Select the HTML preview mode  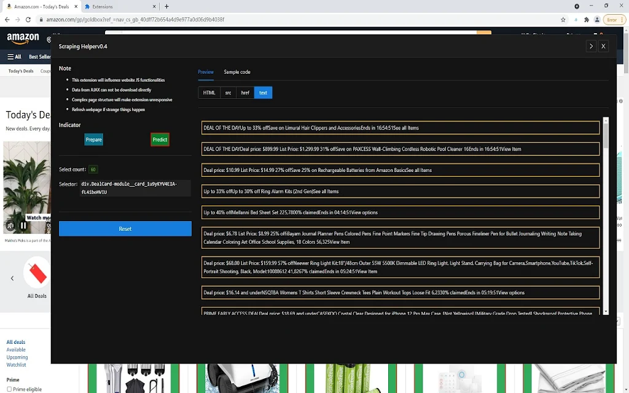(x=209, y=93)
